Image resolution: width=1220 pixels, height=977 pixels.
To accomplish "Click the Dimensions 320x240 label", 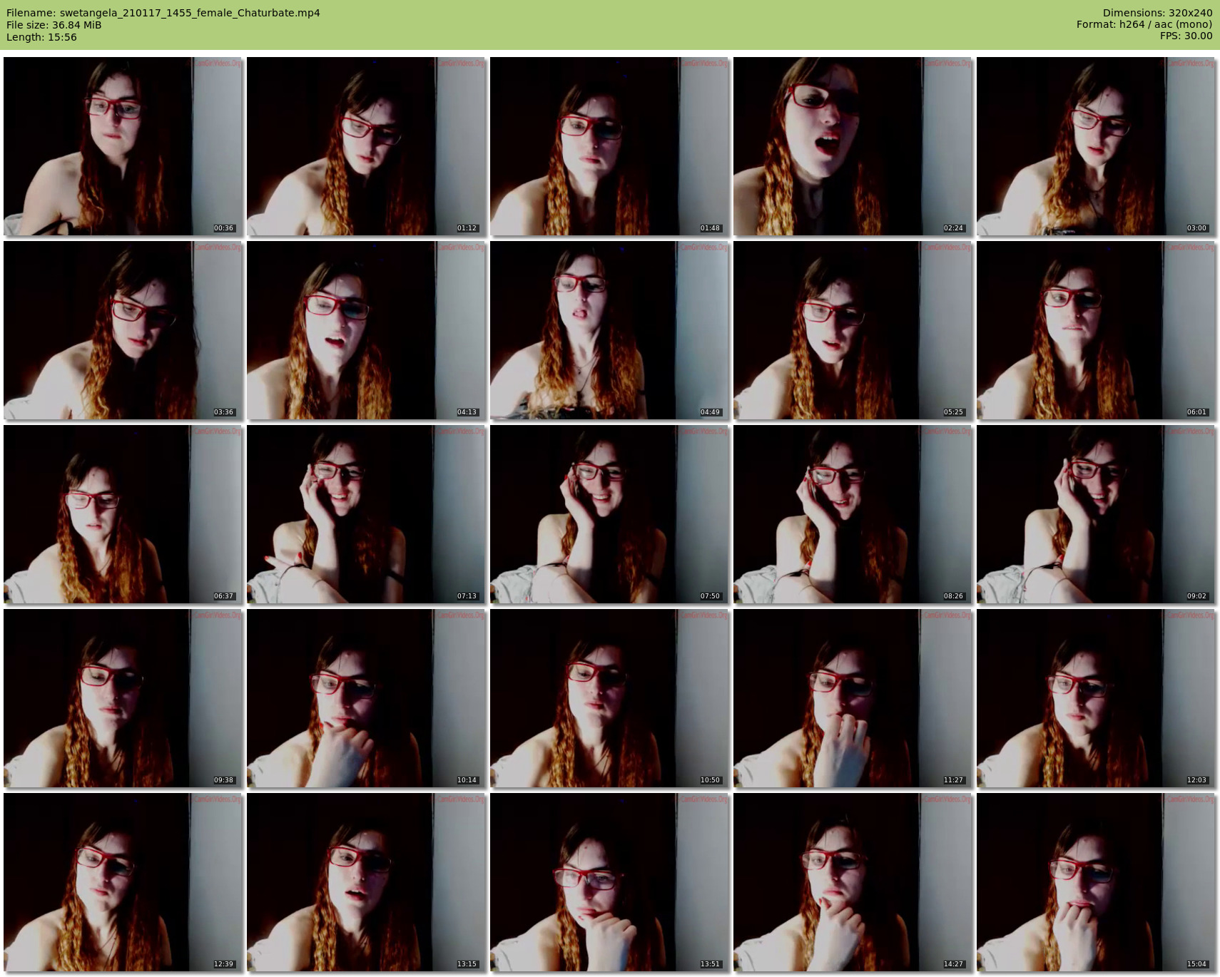I will 1157,13.
